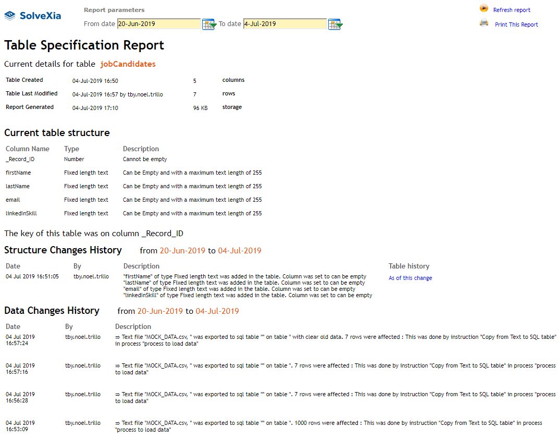
Task: Select the firstName column name
Action: click(18, 173)
